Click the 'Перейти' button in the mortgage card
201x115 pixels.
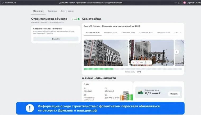(x=56, y=39)
